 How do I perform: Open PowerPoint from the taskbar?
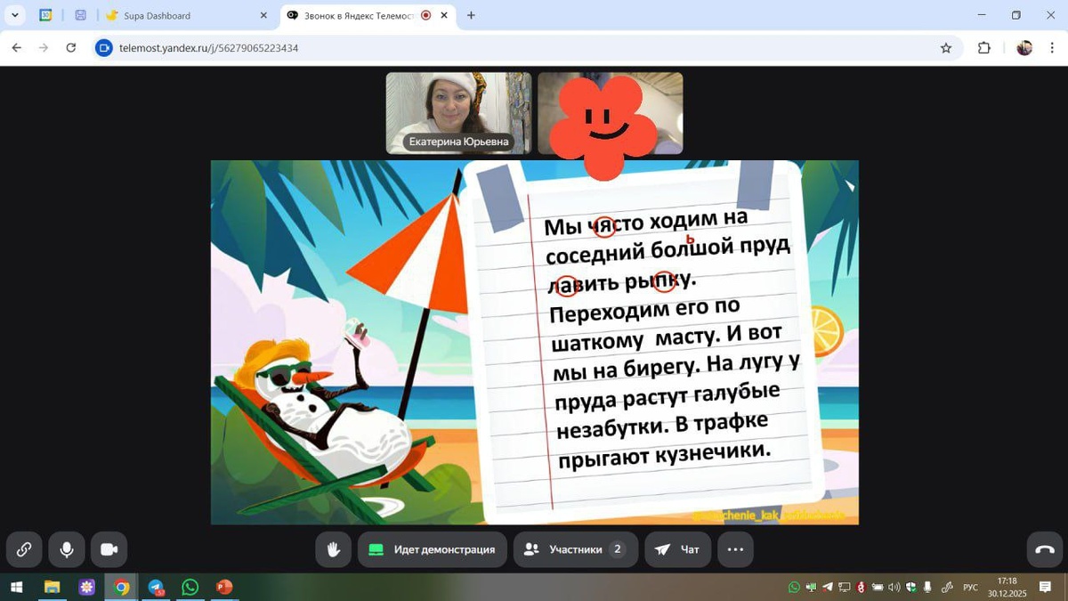point(224,588)
